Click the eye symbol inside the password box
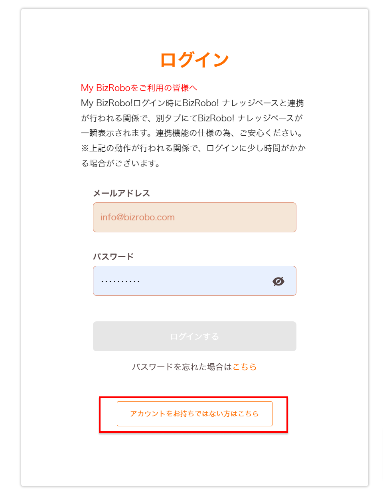 [278, 281]
